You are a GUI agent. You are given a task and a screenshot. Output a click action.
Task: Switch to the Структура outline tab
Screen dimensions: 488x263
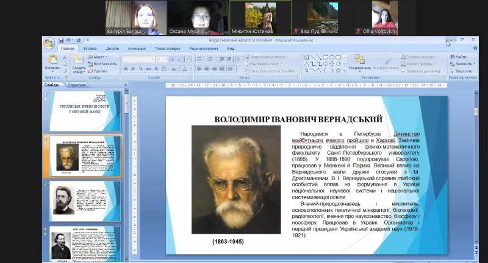tap(77, 85)
